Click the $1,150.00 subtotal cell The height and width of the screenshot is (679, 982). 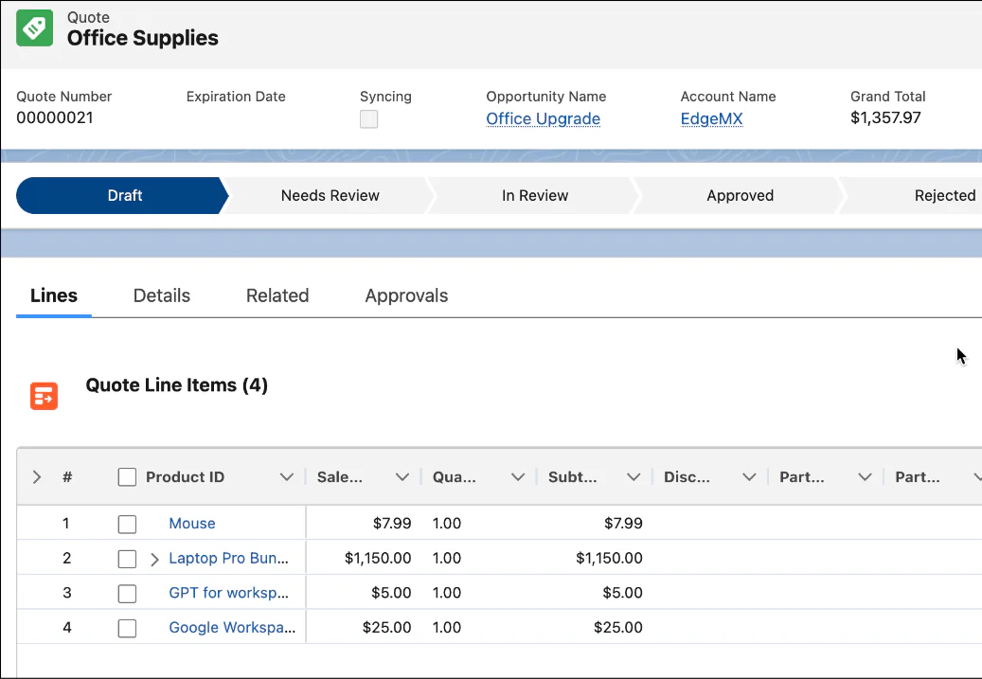609,558
